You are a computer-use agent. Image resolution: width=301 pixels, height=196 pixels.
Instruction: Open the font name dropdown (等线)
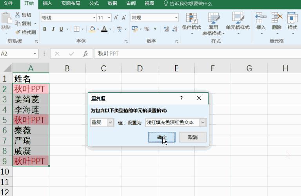tap(94, 18)
